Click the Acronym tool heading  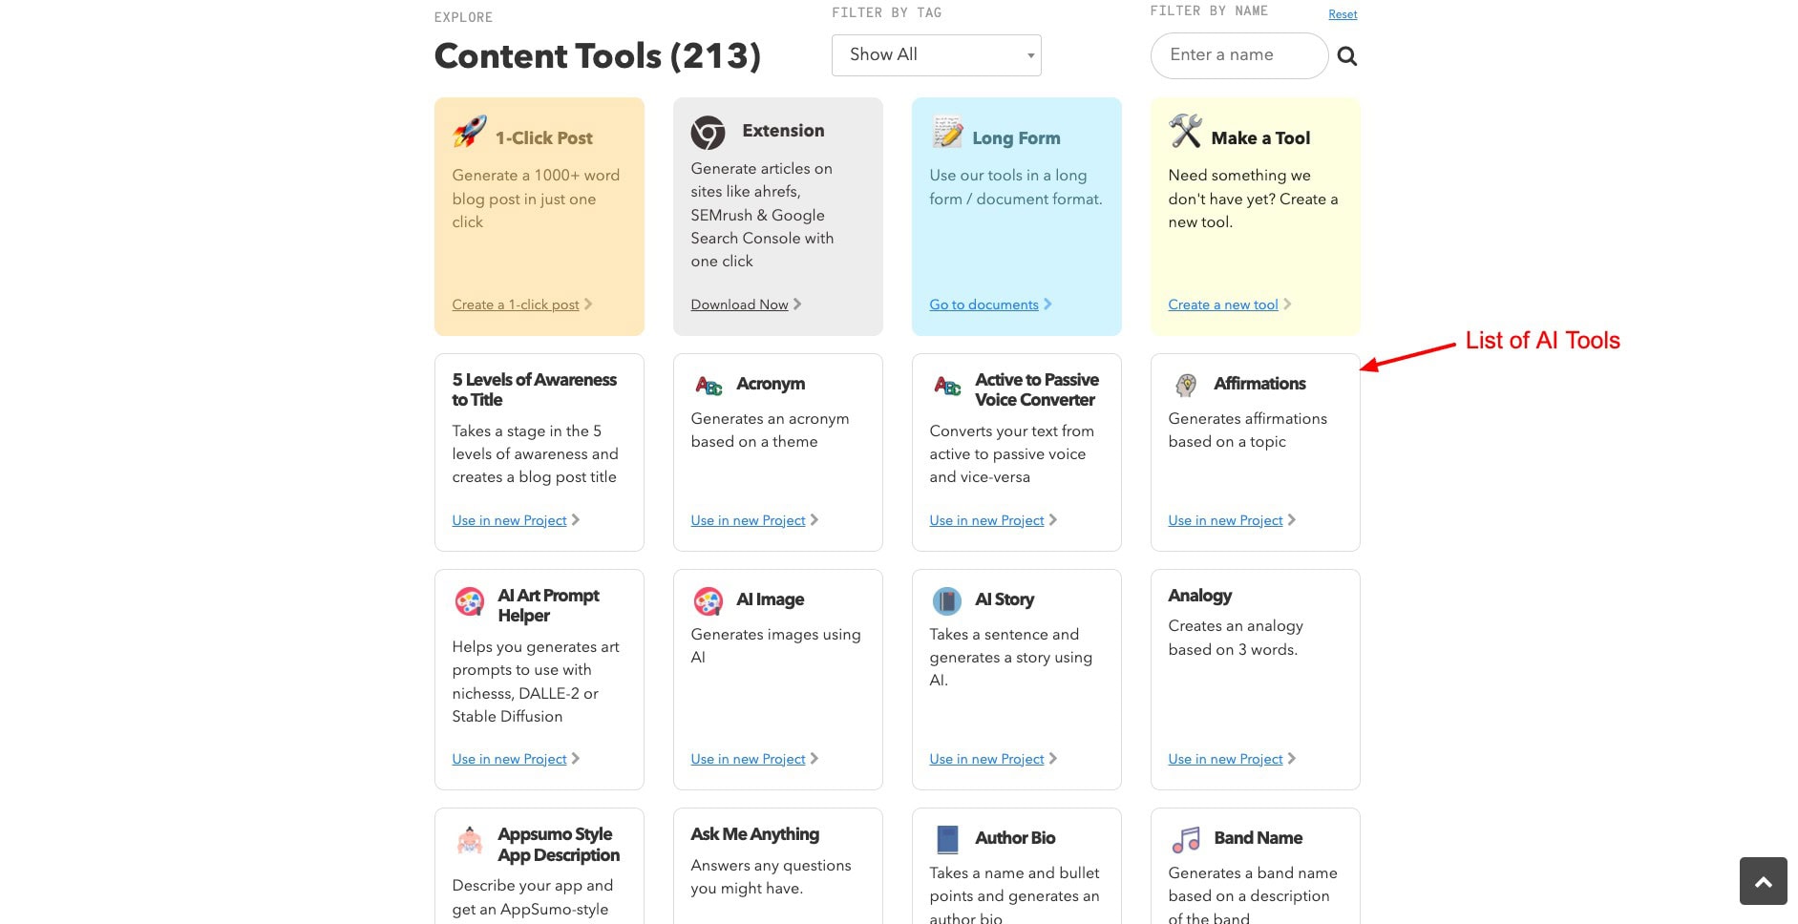[x=772, y=384]
